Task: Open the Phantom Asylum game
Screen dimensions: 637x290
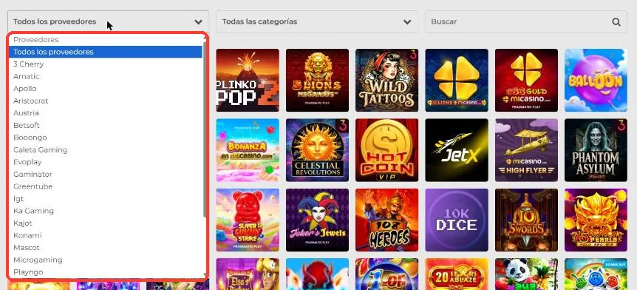Action: coord(596,150)
